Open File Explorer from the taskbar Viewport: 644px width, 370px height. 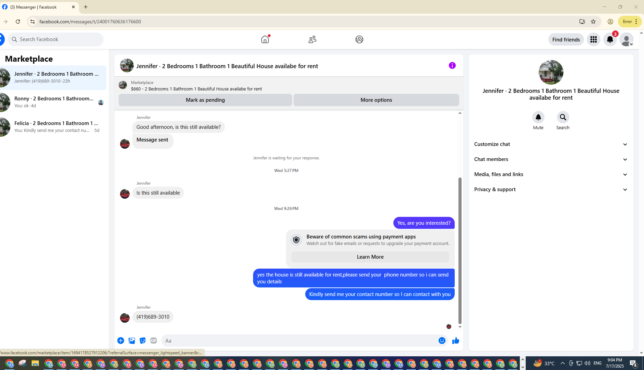35,363
